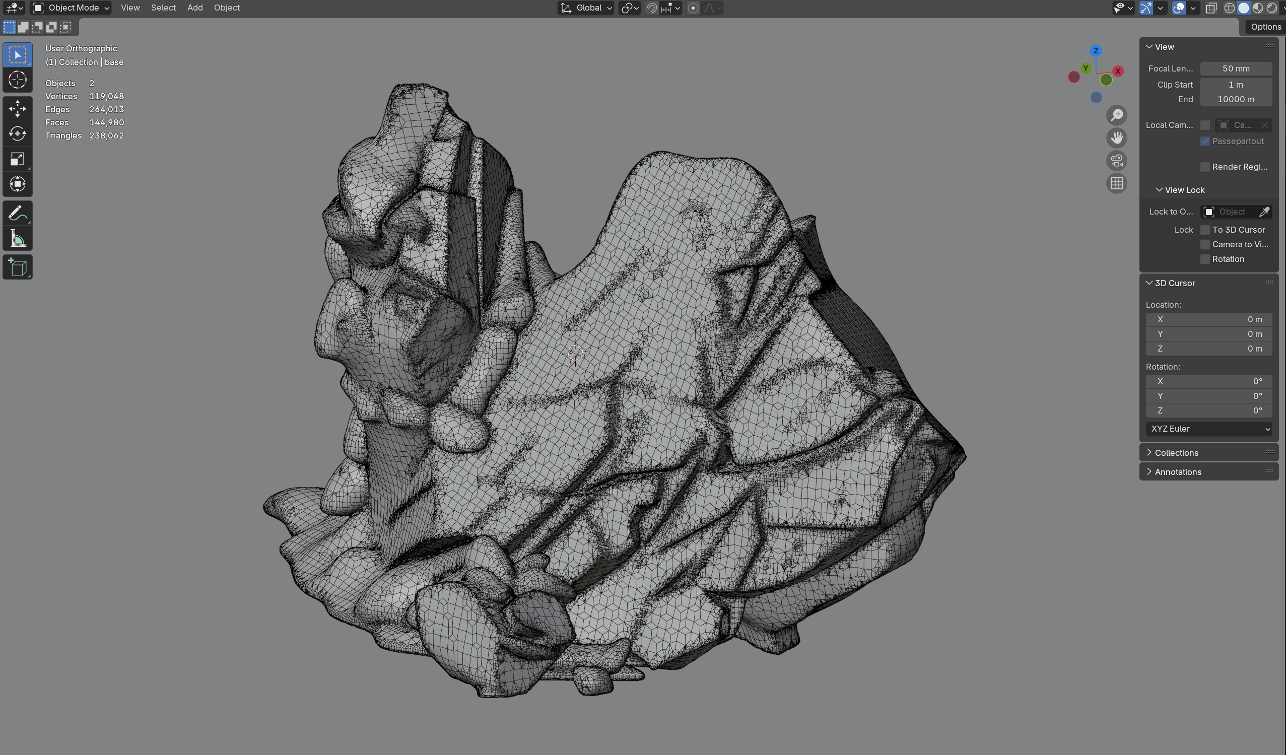The image size is (1286, 755).
Task: Activate the Scale tool
Action: (x=17, y=159)
